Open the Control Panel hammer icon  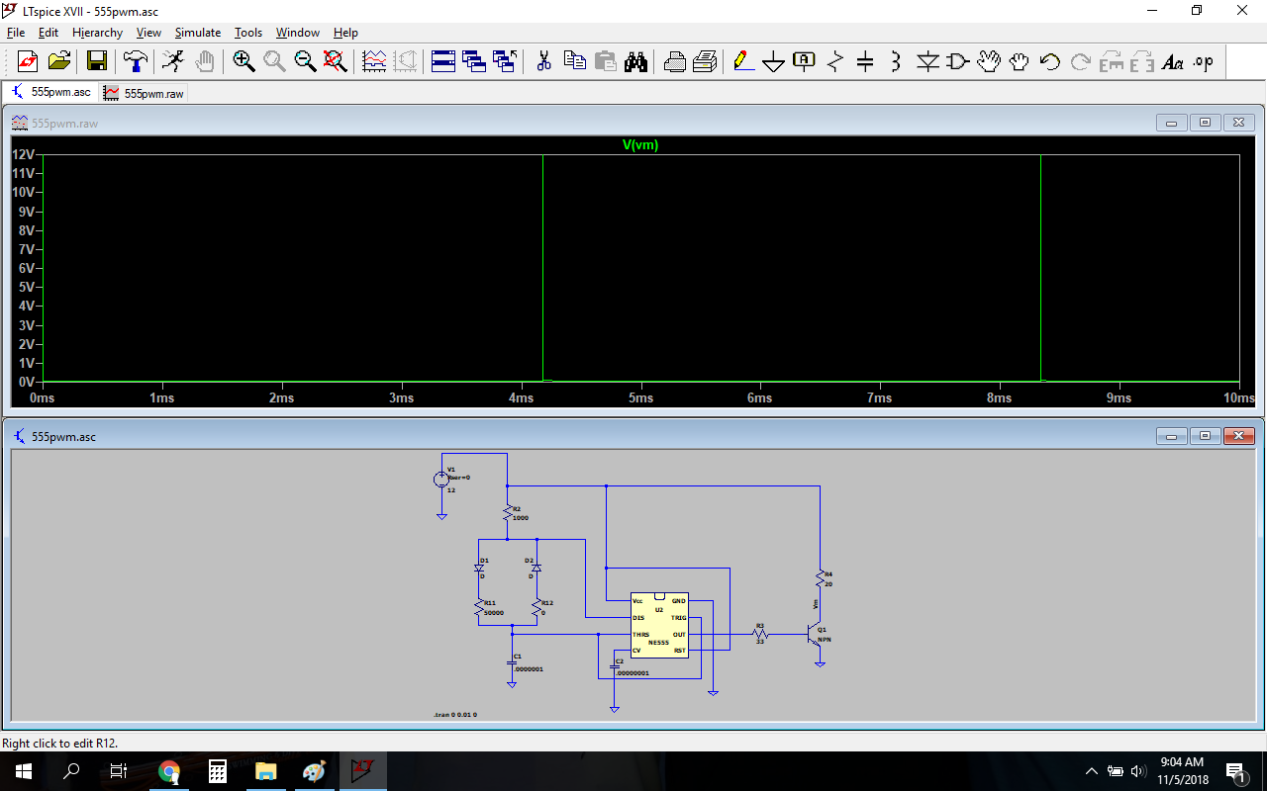click(x=135, y=61)
